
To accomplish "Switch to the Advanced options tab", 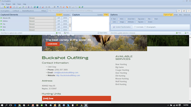I will pyautogui.click(x=187, y=15).
